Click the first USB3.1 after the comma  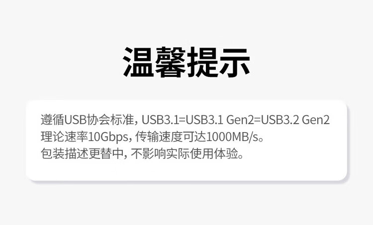click(160, 120)
